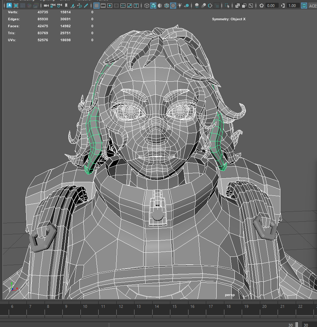Click the first 30 playback range field

(291, 325)
